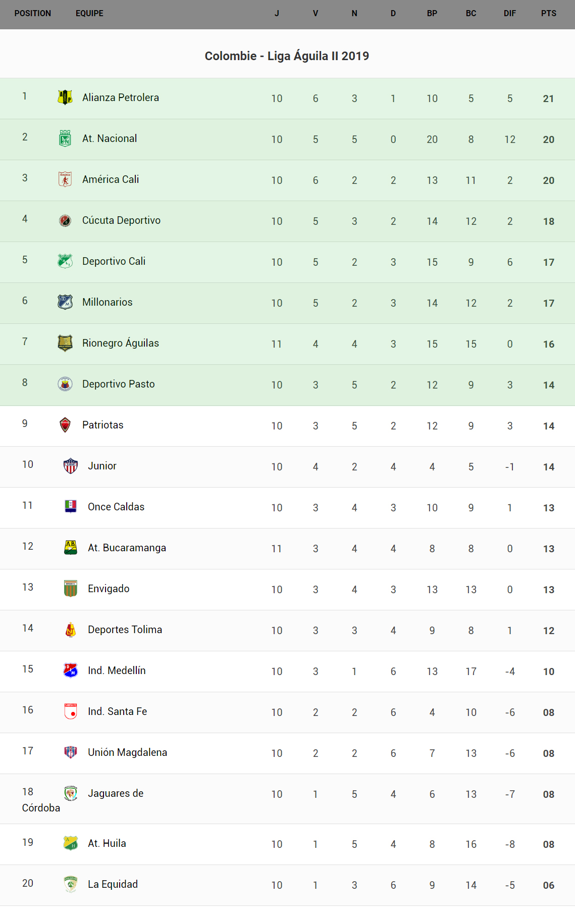Image resolution: width=575 pixels, height=909 pixels.
Task: Click the POSITION column header
Action: pyautogui.click(x=33, y=14)
